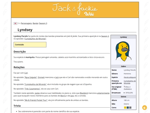
Task: Click the US flag language icon
Action: tap(15, 23)
